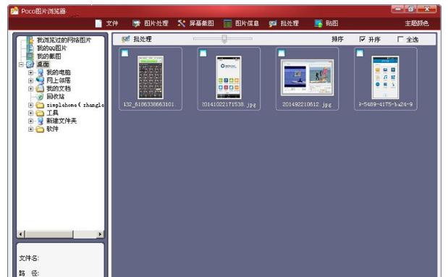Click the 主题颜色 theme color button
This screenshot has height=277, width=448.
point(417,23)
